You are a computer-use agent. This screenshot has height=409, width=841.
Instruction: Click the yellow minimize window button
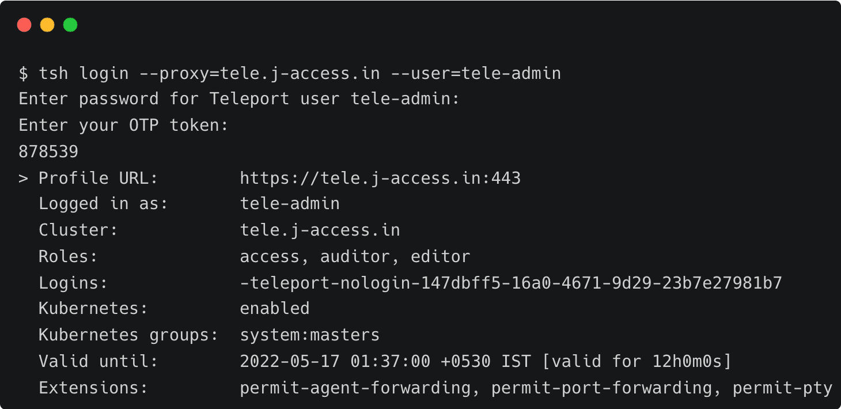(x=47, y=25)
